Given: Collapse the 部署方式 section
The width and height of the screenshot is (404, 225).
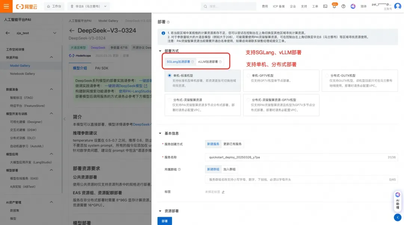Looking at the screenshot, I should pyautogui.click(x=160, y=51).
